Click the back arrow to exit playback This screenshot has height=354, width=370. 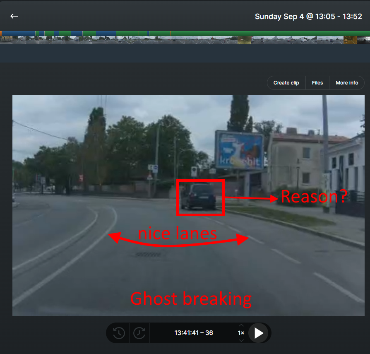[14, 16]
